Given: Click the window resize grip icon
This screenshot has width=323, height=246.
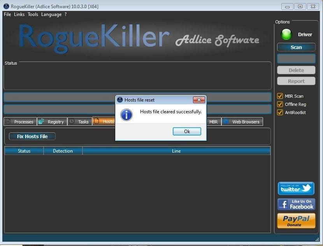Looking at the screenshot, I should click(318, 239).
